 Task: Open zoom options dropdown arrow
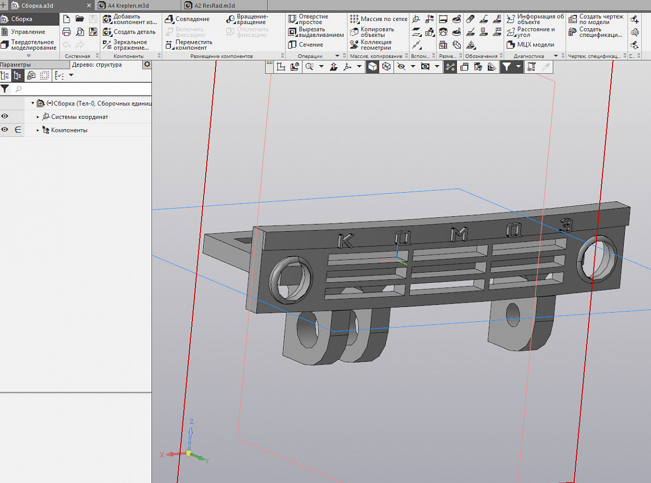321,67
